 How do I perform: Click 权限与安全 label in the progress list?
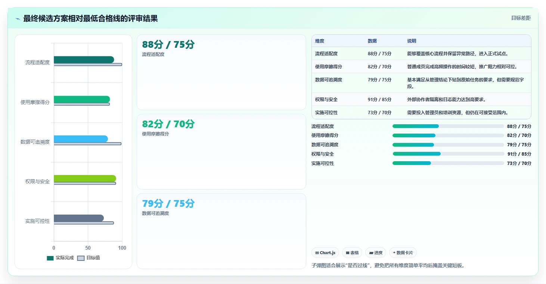click(x=323, y=154)
